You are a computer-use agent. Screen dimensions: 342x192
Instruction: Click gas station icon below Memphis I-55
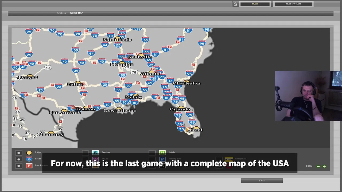coord(123,79)
